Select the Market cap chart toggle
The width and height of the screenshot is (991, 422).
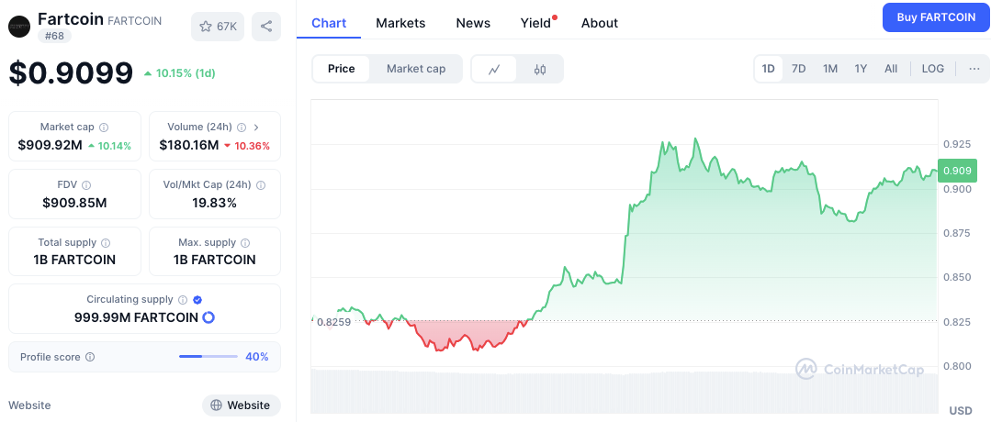[416, 69]
